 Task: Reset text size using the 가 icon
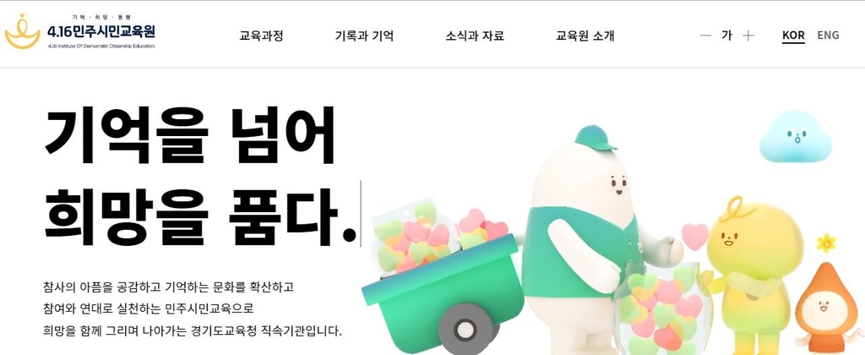[726, 35]
